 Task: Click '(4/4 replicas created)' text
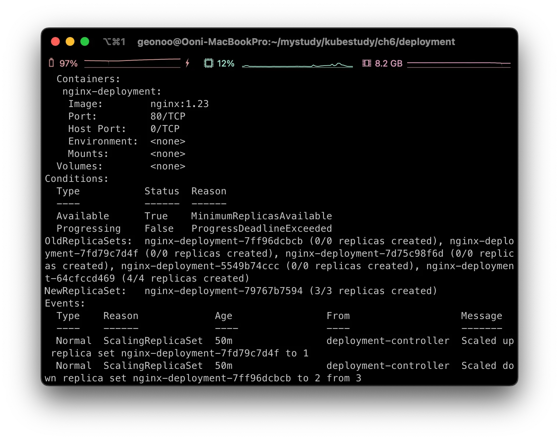click(185, 278)
